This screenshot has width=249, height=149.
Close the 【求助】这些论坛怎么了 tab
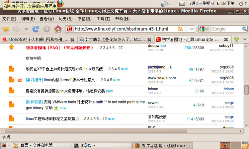(x=149, y=40)
